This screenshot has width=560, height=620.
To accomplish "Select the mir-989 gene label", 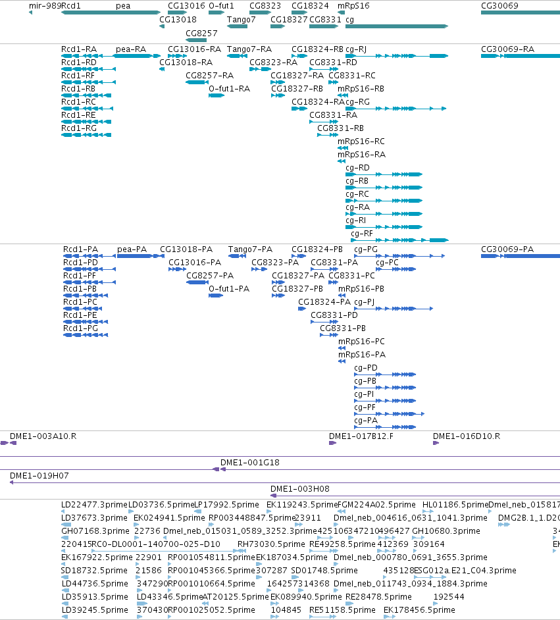I will point(45,6).
